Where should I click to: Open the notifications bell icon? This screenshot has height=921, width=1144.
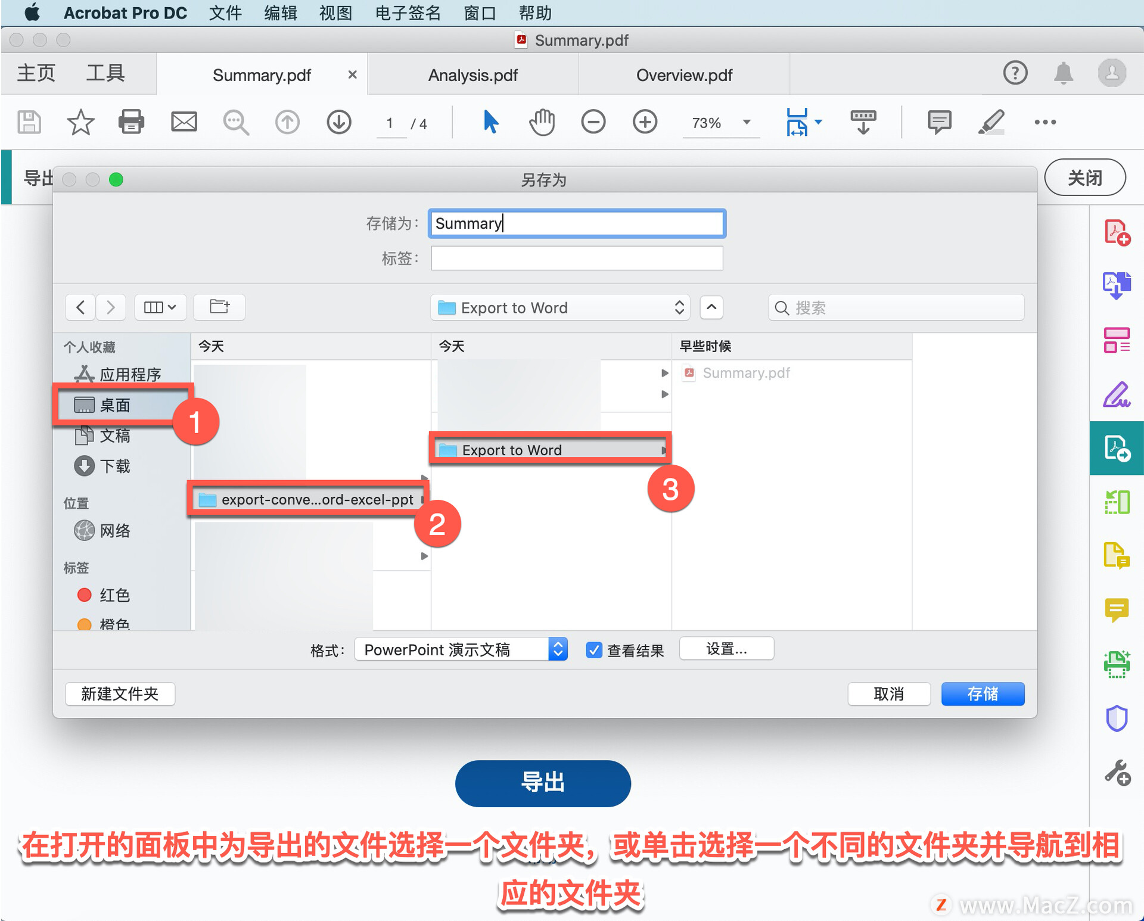[x=1063, y=73]
